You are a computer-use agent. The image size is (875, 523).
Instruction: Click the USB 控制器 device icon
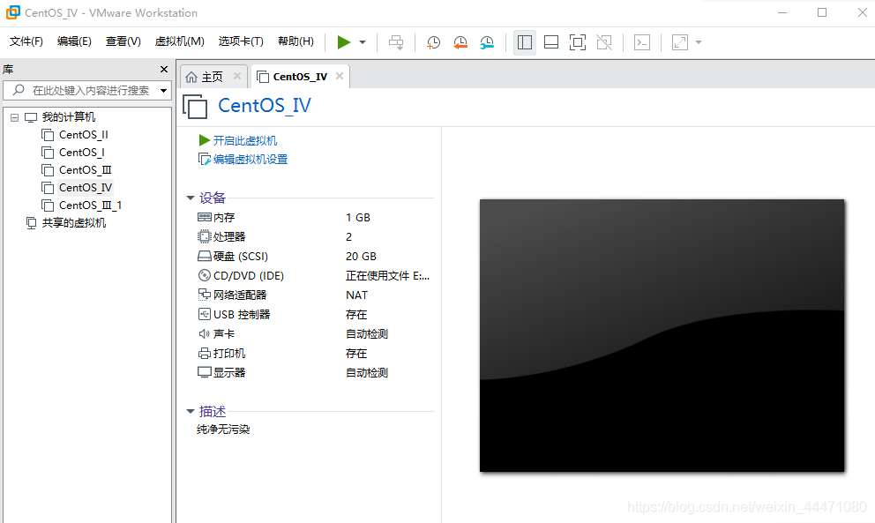[x=205, y=314]
